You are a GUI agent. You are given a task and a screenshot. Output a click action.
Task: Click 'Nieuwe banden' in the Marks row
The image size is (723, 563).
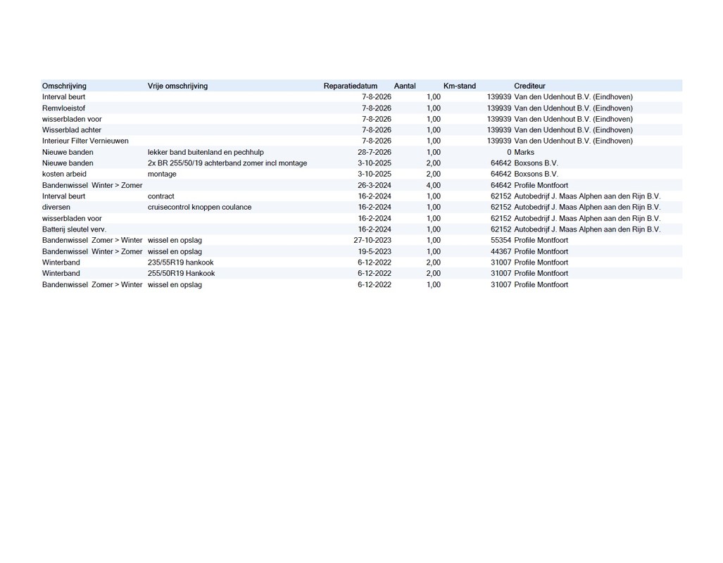click(68, 152)
